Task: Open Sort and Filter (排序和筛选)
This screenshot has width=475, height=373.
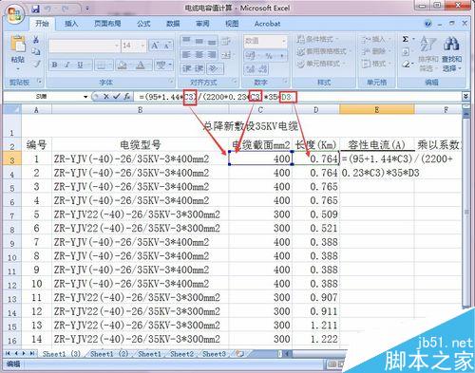Action: (x=428, y=53)
